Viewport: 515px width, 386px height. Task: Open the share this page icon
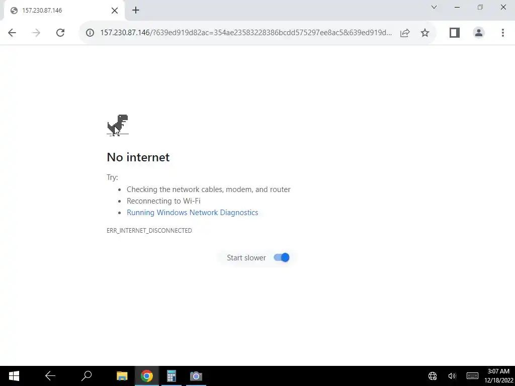coord(405,33)
